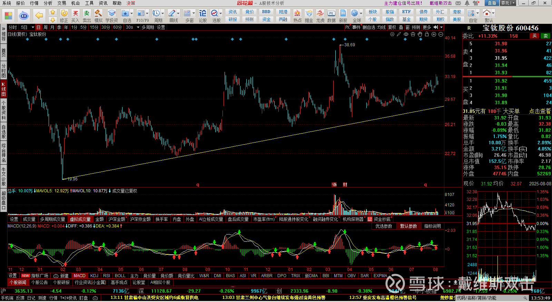The height and width of the screenshot is (302, 552).
Task: Expand the 30s period dropdown arrow
Action: tap(138, 27)
